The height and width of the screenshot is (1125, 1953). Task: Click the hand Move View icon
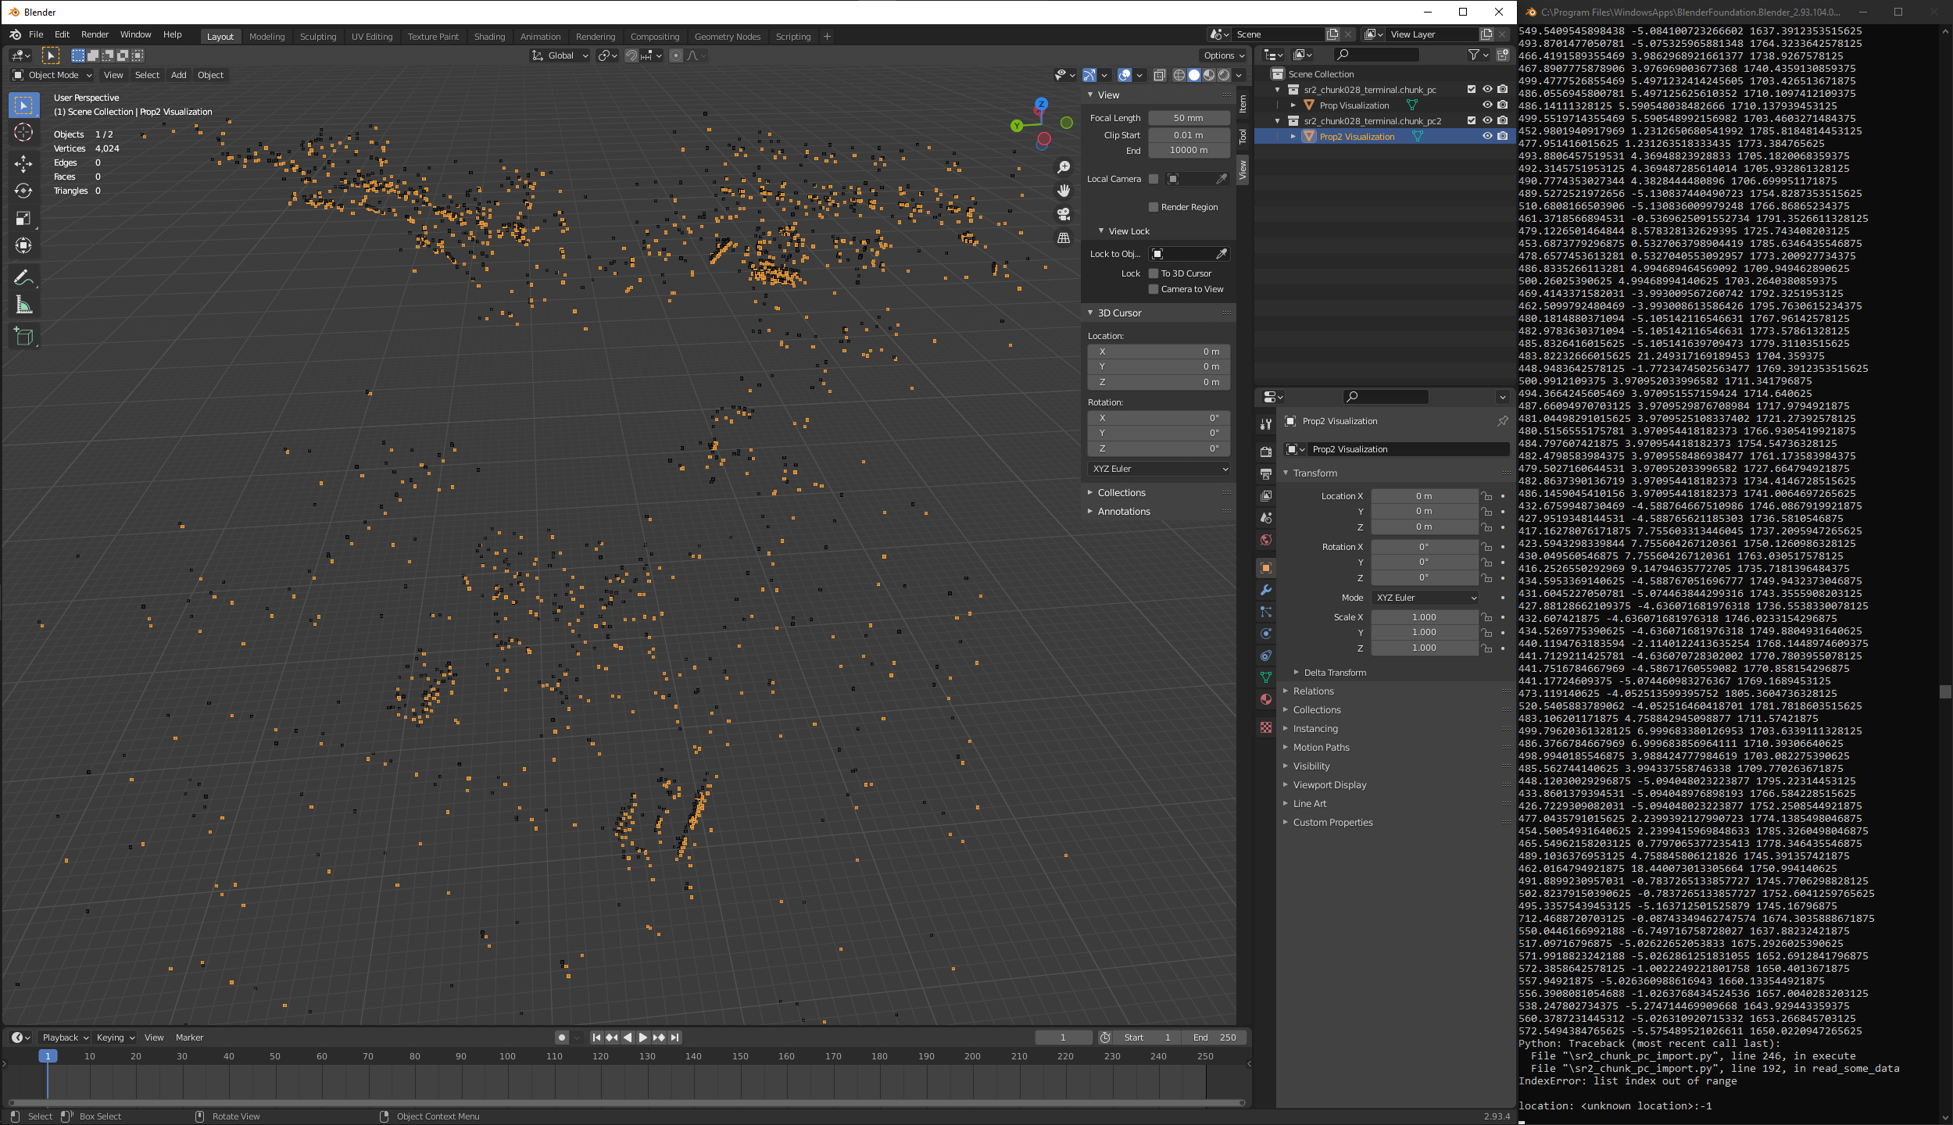coord(1064,191)
